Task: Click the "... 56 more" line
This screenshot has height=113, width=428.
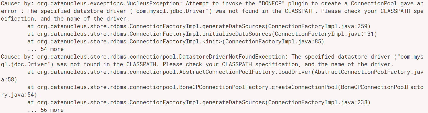Action: point(46,110)
